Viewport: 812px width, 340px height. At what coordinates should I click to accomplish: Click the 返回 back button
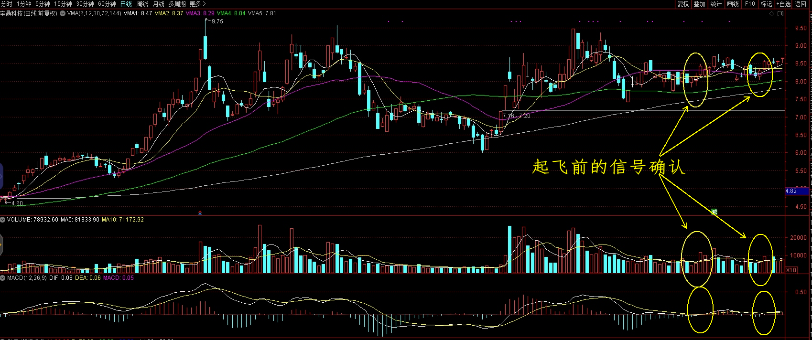(801, 4)
